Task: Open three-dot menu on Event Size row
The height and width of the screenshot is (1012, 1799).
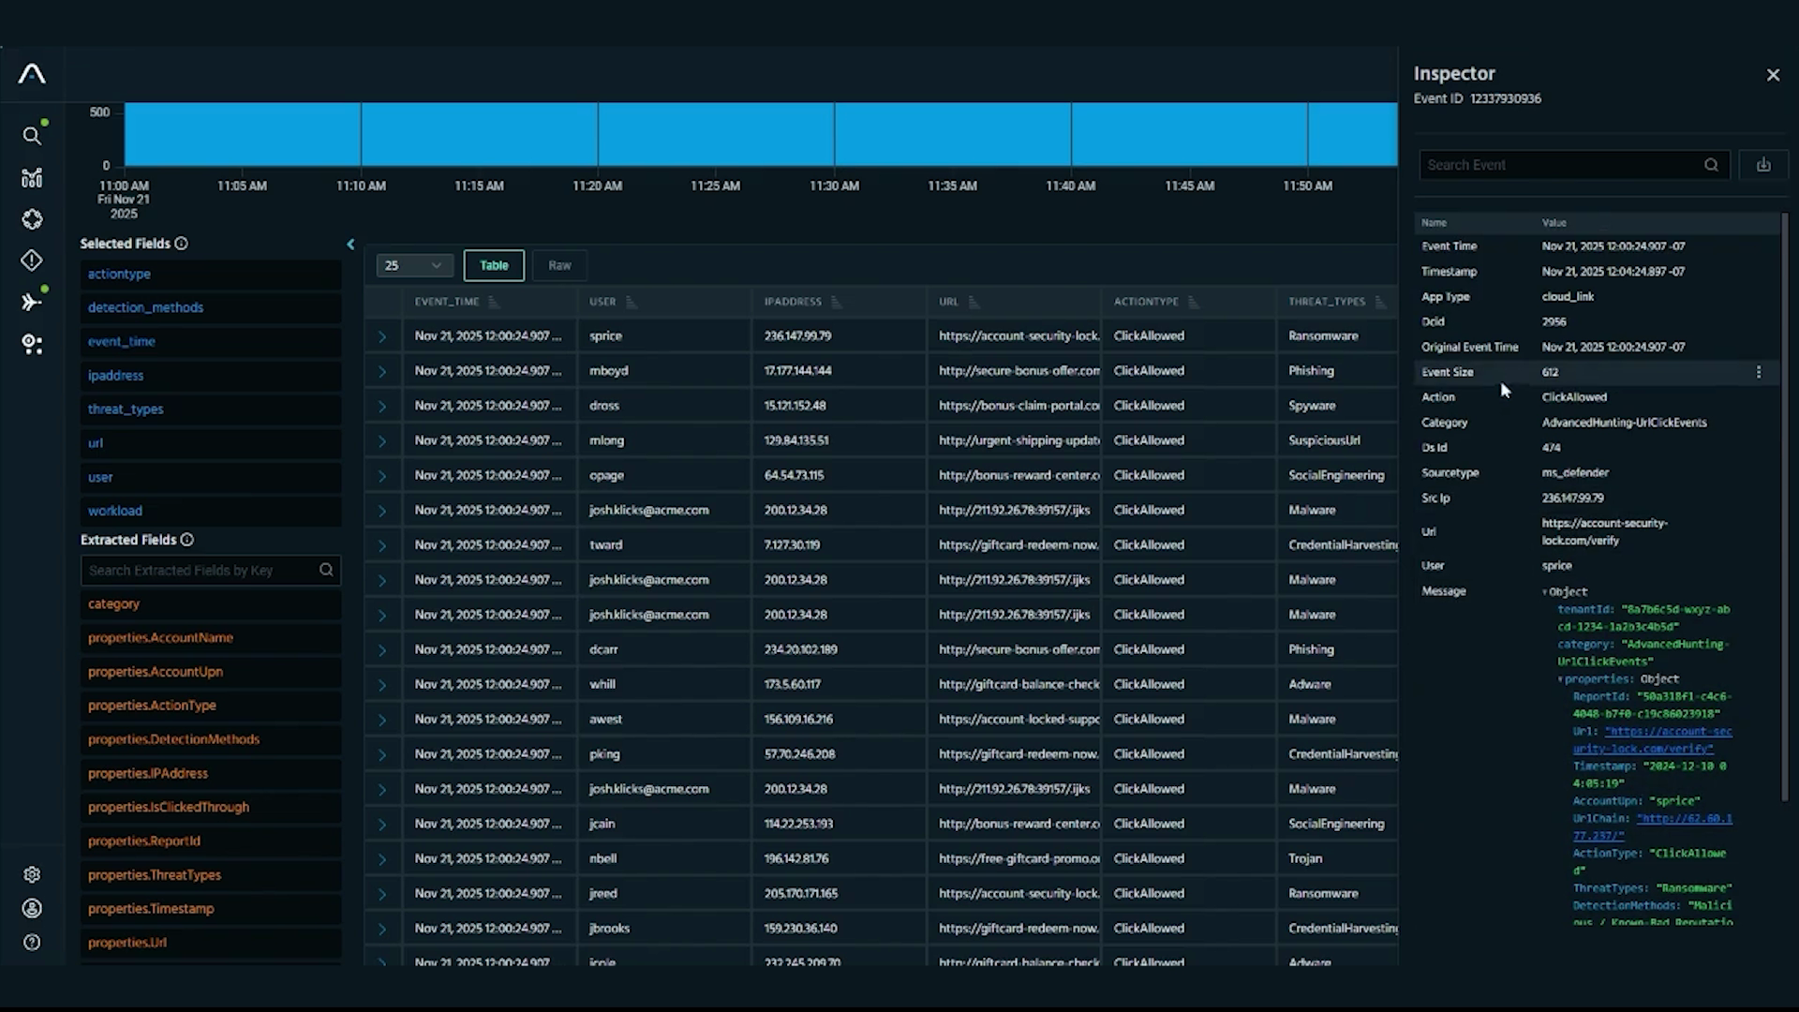Action: (x=1759, y=372)
